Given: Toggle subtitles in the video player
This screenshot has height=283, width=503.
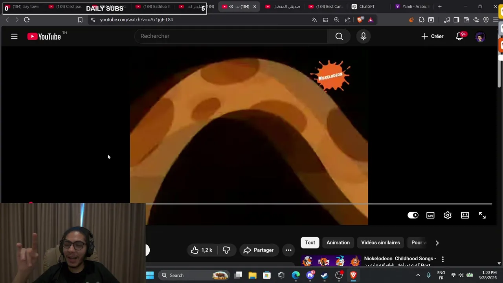Looking at the screenshot, I should pos(430,215).
